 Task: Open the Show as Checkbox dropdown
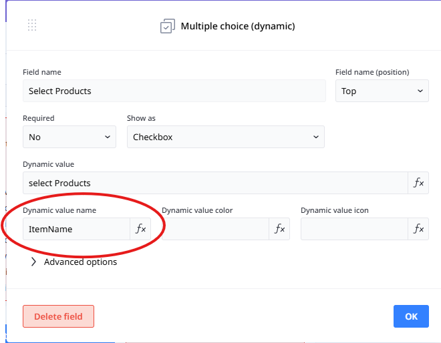point(225,137)
